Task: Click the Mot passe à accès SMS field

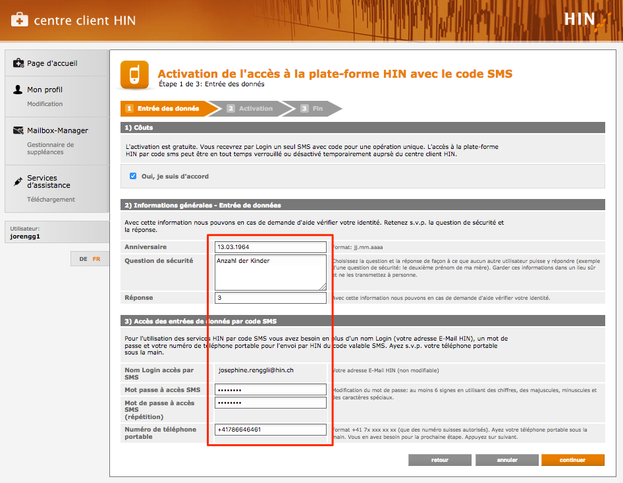Action: [271, 390]
